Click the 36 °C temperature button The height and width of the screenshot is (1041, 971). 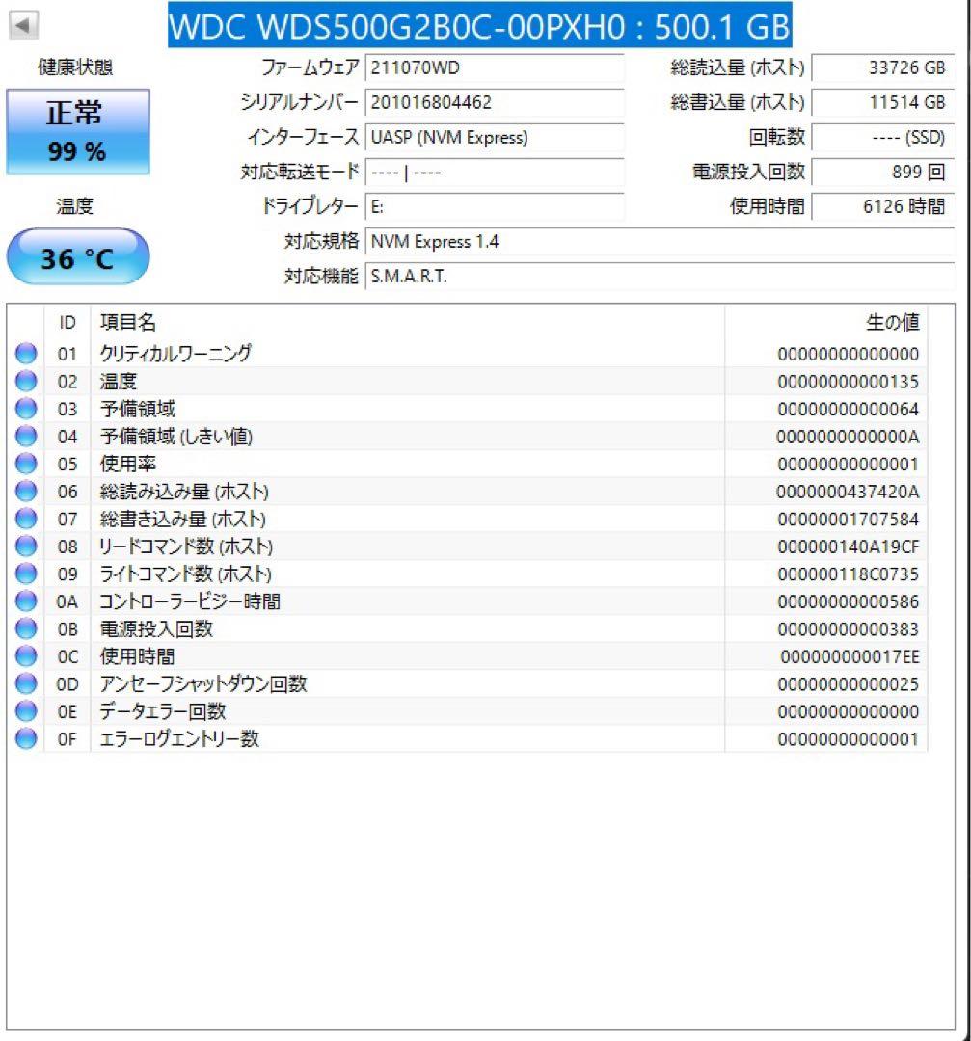coord(78,257)
